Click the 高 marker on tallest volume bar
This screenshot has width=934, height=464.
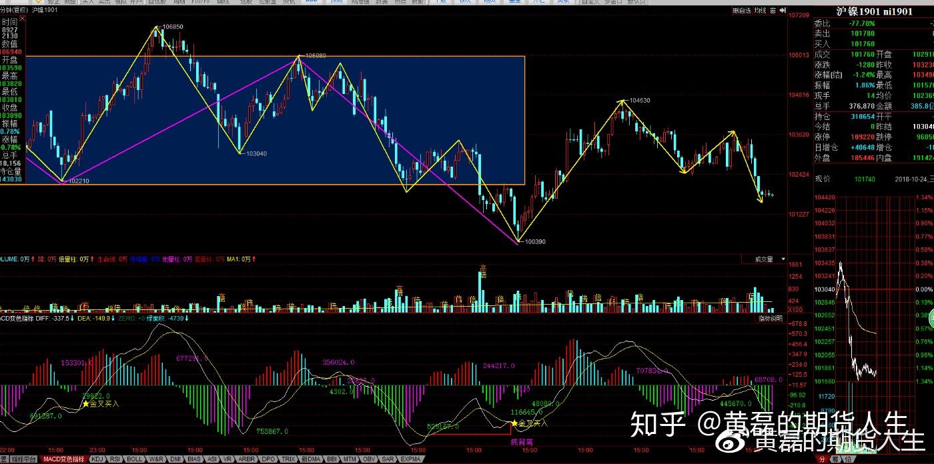point(482,268)
